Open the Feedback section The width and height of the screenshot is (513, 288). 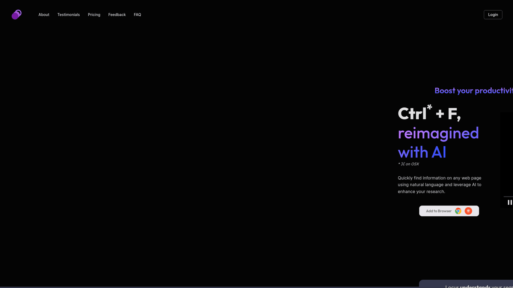[117, 15]
